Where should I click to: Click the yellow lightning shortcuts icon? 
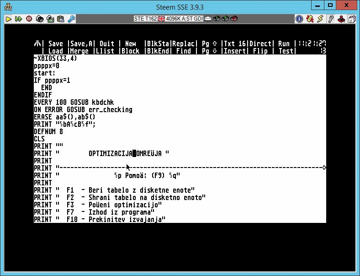(x=320, y=19)
